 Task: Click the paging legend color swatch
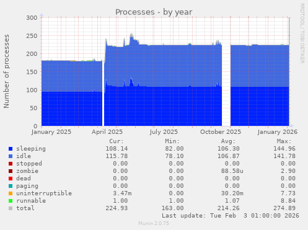pyautogui.click(x=11, y=186)
